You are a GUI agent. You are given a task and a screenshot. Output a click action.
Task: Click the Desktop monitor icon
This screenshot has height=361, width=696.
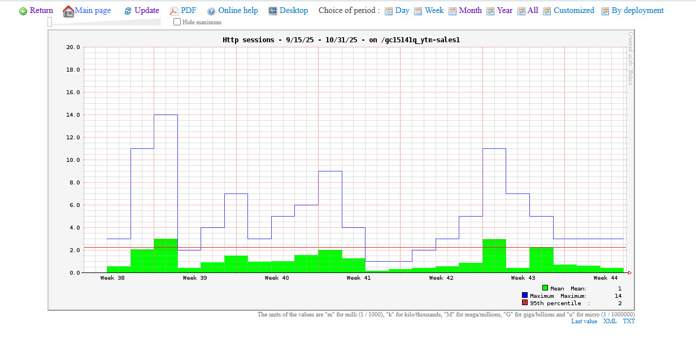[x=273, y=11]
